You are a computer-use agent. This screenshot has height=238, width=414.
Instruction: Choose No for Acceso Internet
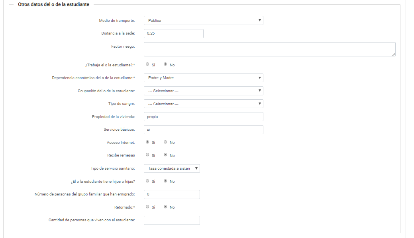point(166,142)
